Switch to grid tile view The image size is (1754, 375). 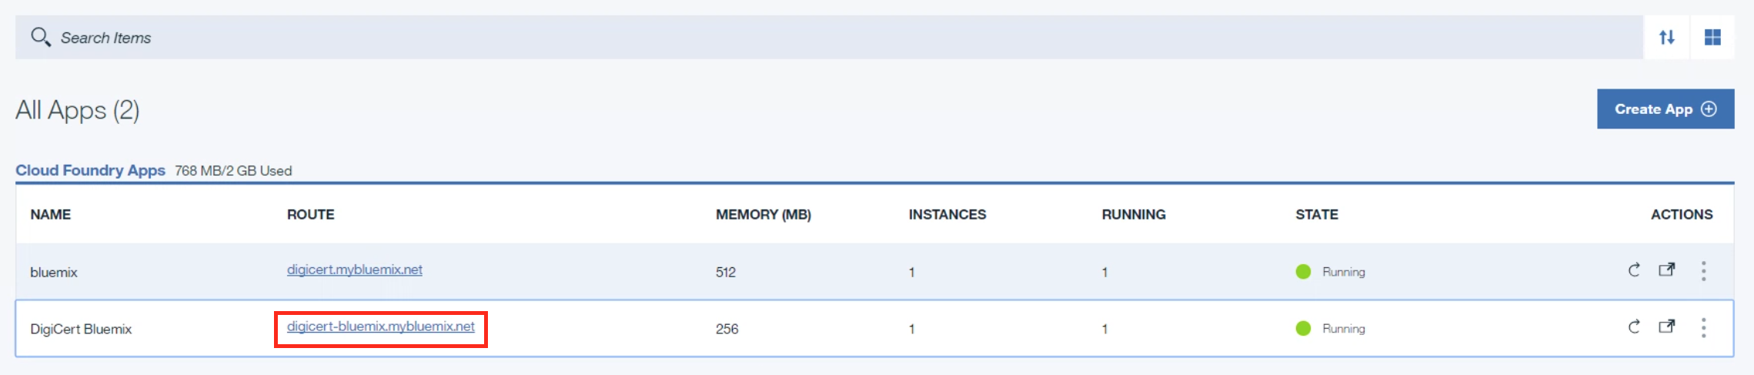[x=1712, y=37]
